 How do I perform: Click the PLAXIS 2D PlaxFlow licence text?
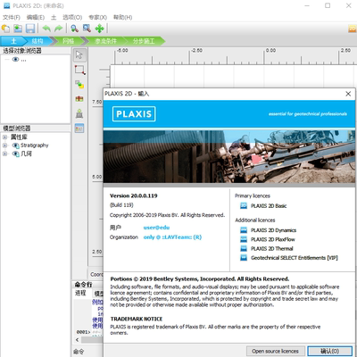click(x=273, y=239)
